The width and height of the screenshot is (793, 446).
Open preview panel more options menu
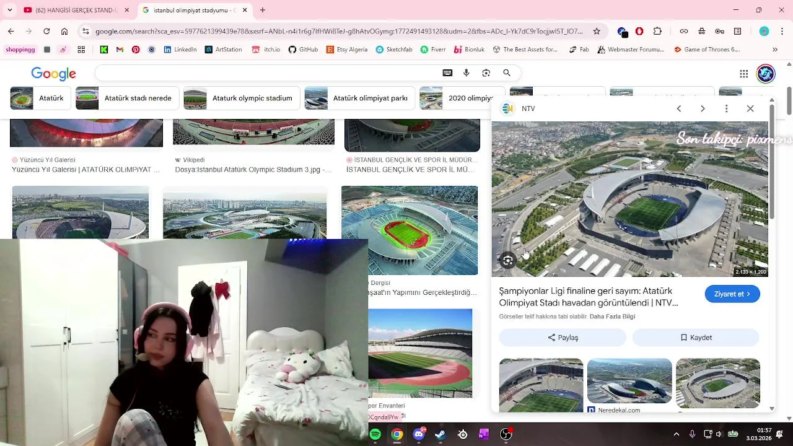[x=726, y=108]
